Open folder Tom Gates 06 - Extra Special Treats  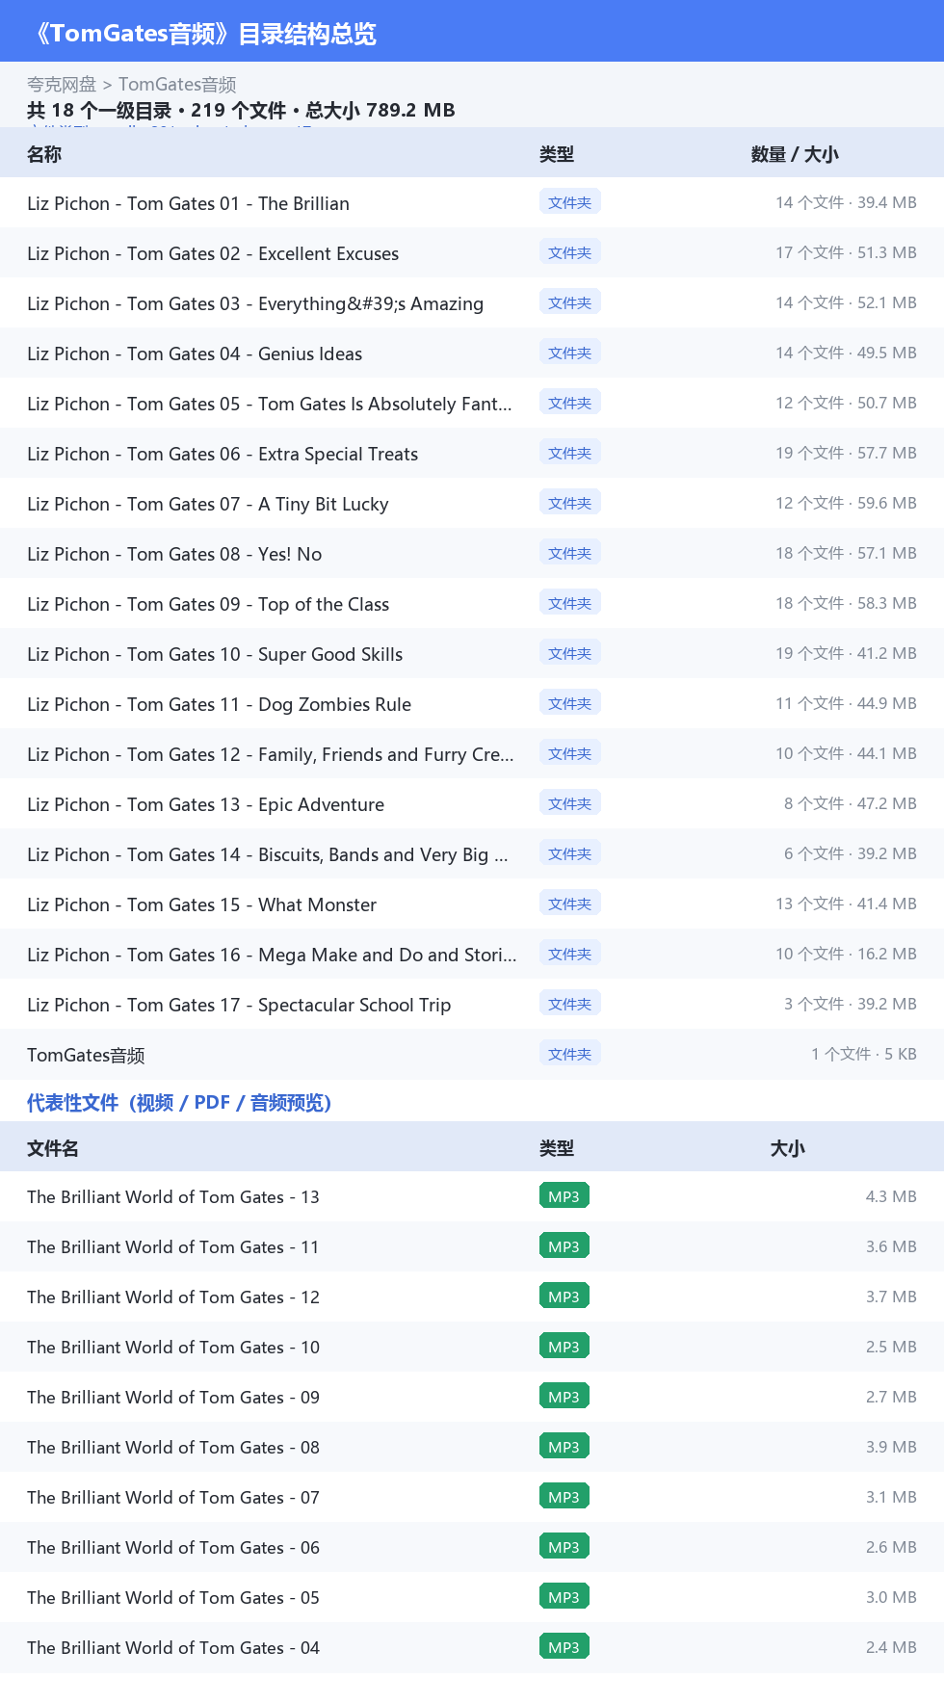click(472, 454)
